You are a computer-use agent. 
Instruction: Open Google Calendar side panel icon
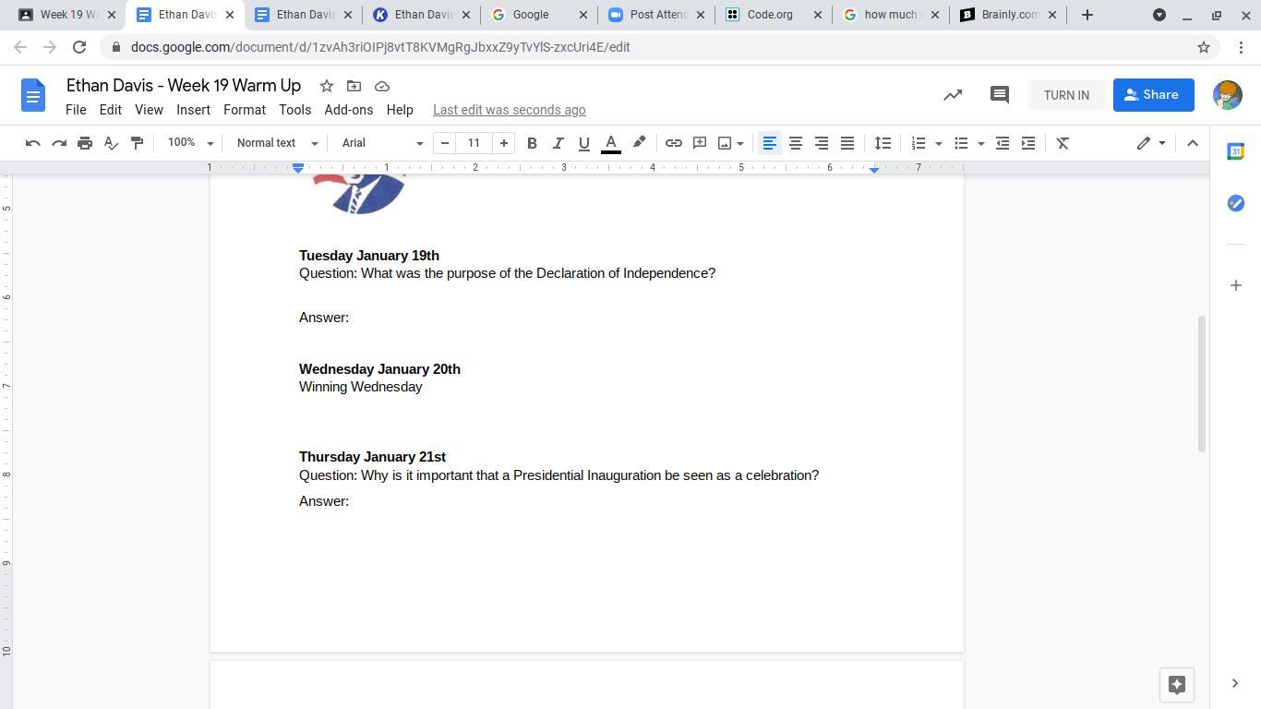tap(1235, 152)
